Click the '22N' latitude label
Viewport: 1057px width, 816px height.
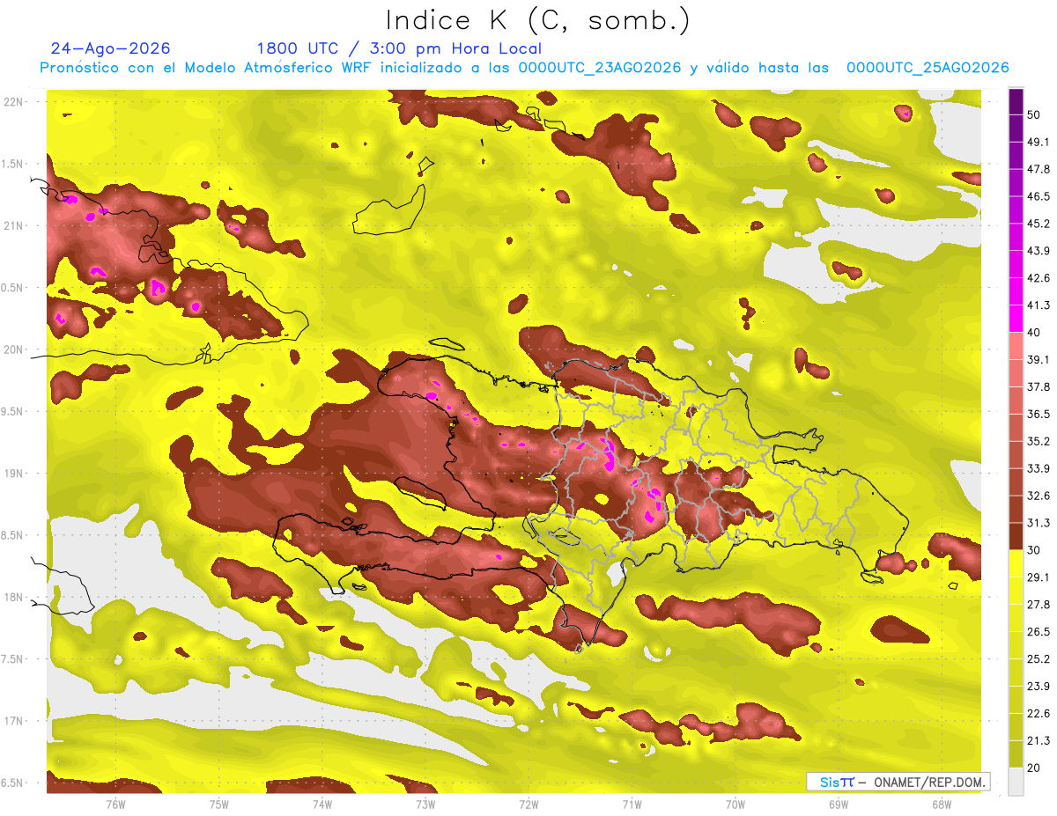[x=14, y=101]
